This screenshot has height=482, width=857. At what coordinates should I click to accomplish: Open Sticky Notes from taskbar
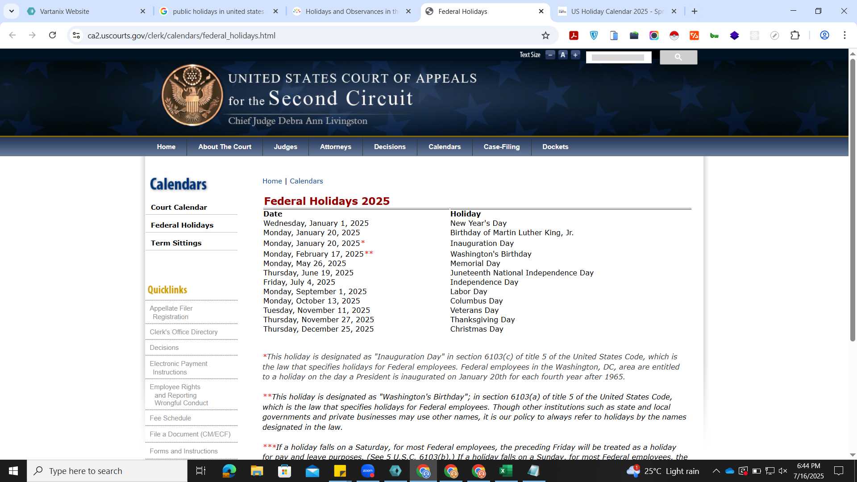pos(340,471)
